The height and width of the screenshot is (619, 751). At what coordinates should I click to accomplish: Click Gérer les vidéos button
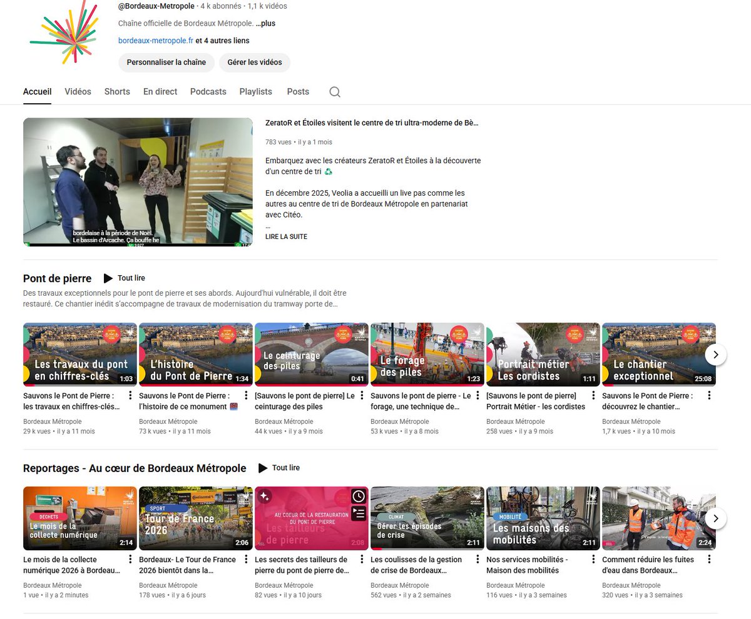[x=255, y=63]
